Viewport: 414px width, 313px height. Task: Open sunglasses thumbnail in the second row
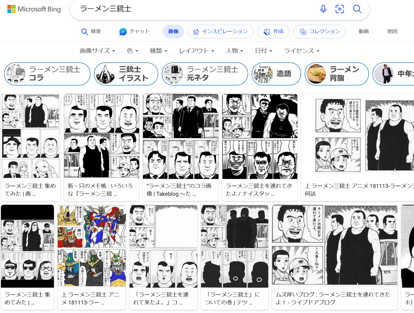28,246
